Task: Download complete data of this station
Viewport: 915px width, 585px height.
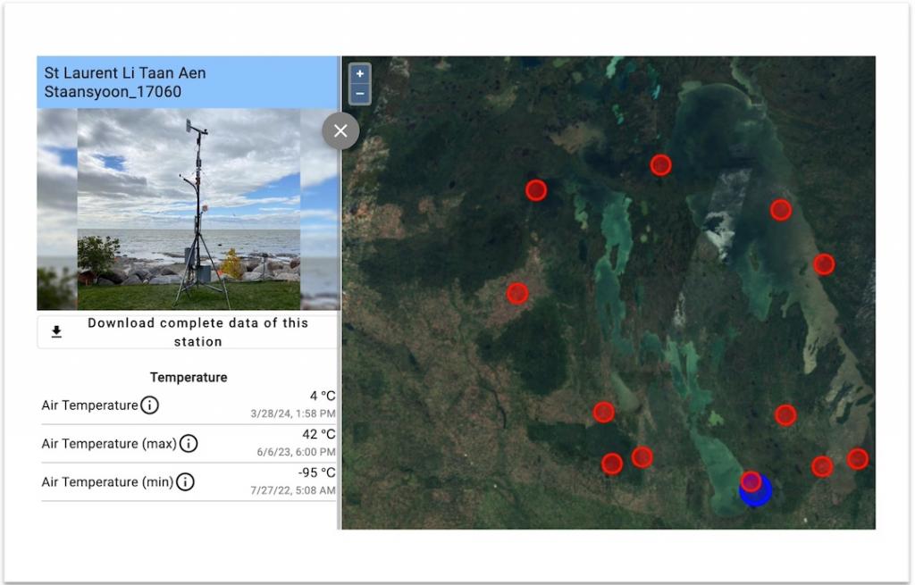Action: point(197,332)
